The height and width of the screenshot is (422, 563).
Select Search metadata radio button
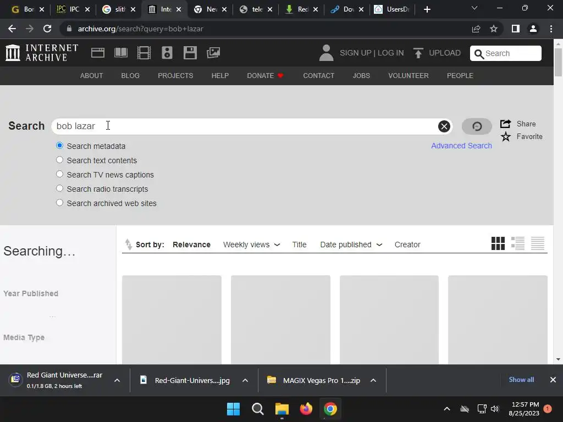coord(59,146)
